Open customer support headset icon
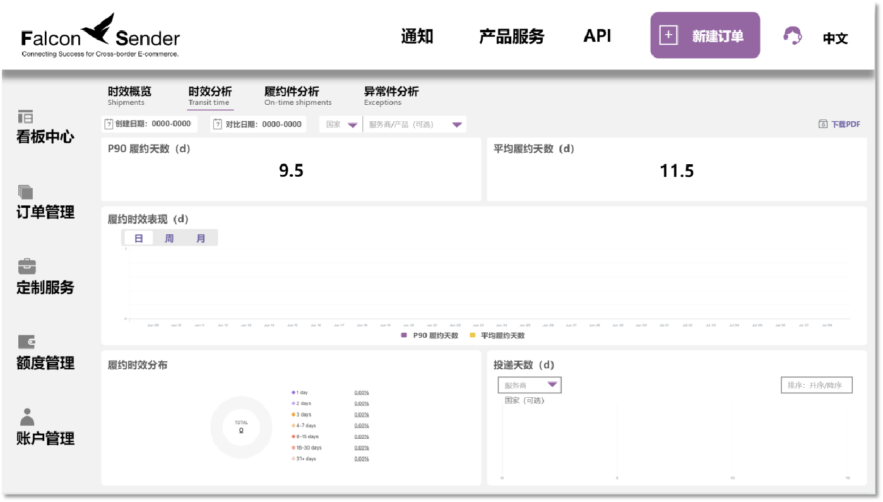The image size is (883, 502). pyautogui.click(x=792, y=36)
